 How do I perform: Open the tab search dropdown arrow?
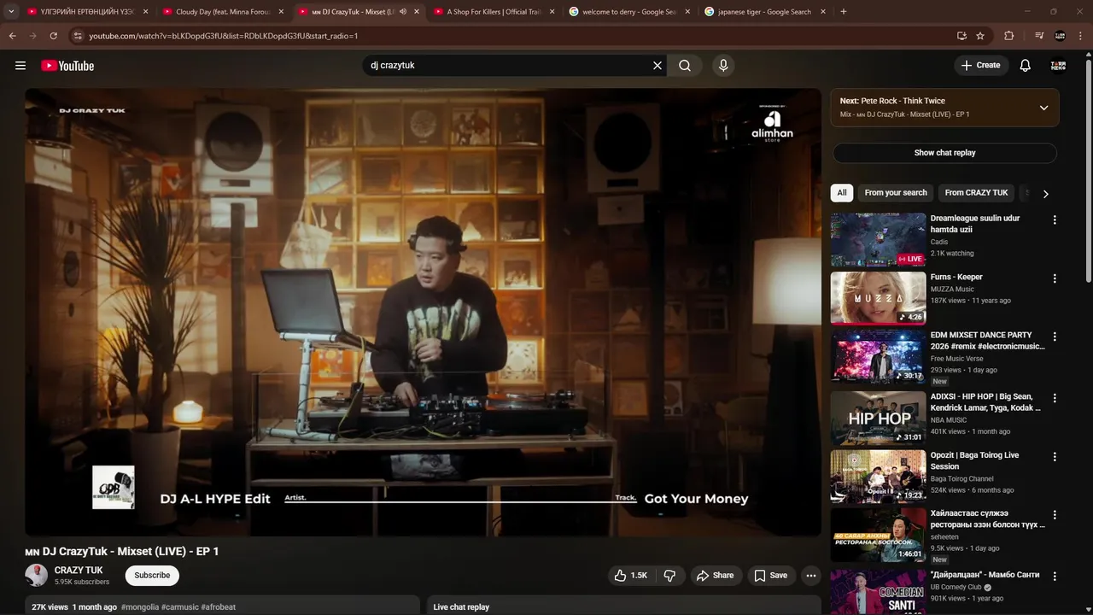11,12
